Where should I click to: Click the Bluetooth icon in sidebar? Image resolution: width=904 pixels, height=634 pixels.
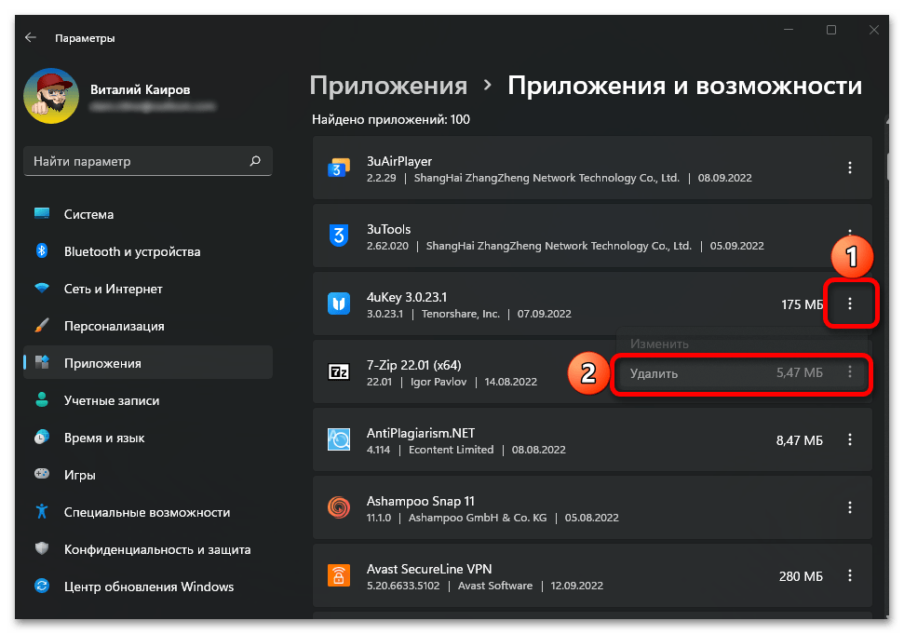[x=42, y=250]
